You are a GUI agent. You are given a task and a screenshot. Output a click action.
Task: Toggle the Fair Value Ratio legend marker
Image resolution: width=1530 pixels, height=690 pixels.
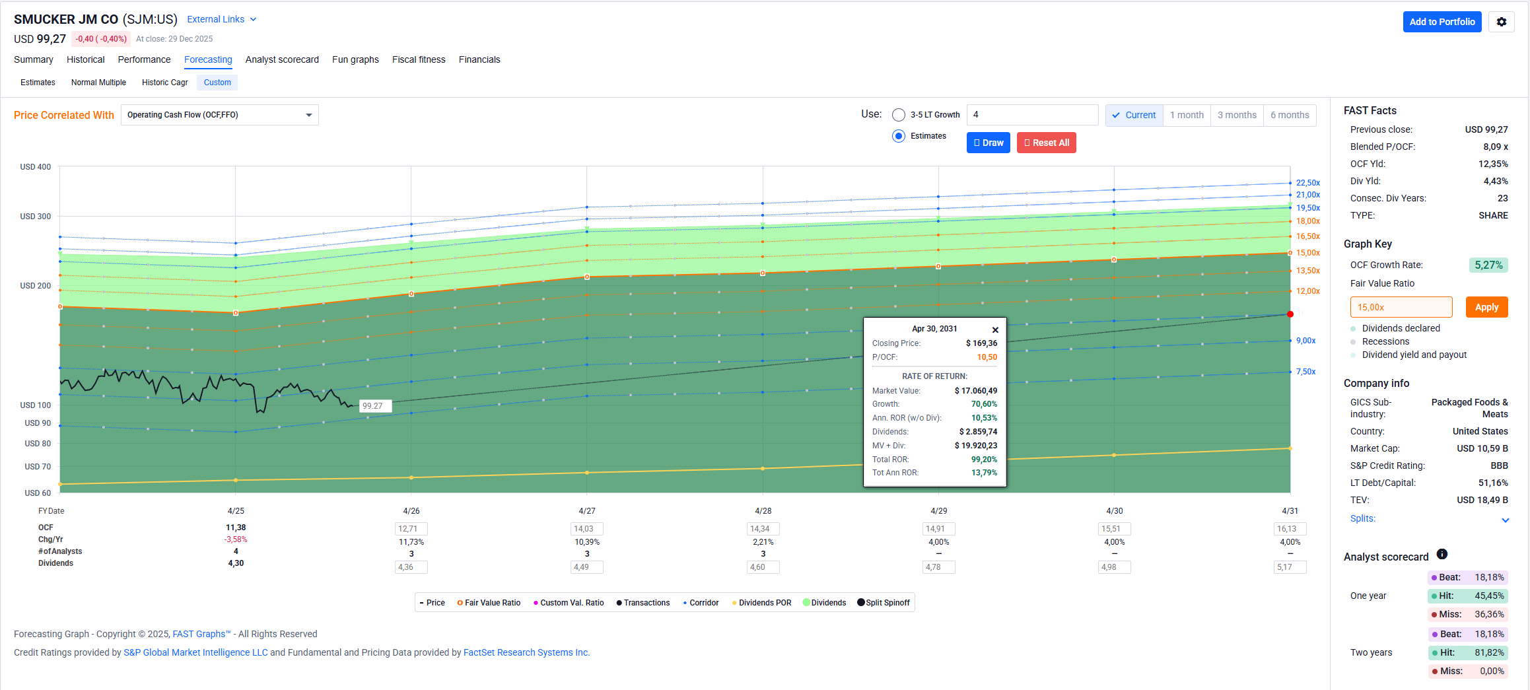[x=460, y=603]
